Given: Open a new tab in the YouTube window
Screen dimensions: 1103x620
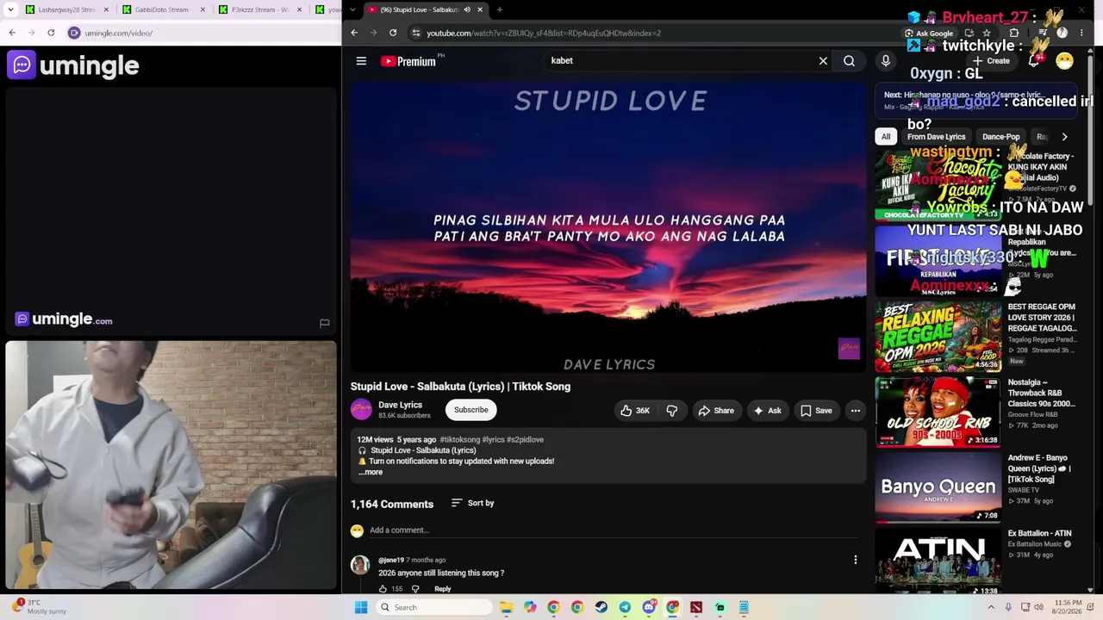Looking at the screenshot, I should pyautogui.click(x=500, y=9).
